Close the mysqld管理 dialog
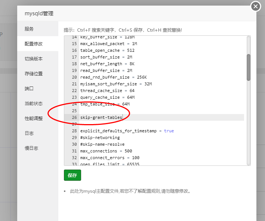 [256, 6]
